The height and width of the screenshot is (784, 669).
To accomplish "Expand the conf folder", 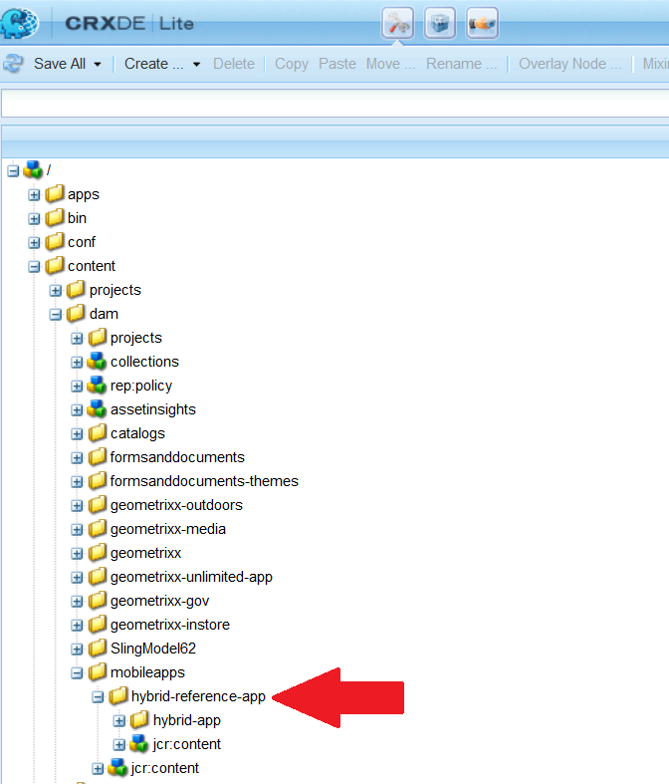I will 34,243.
